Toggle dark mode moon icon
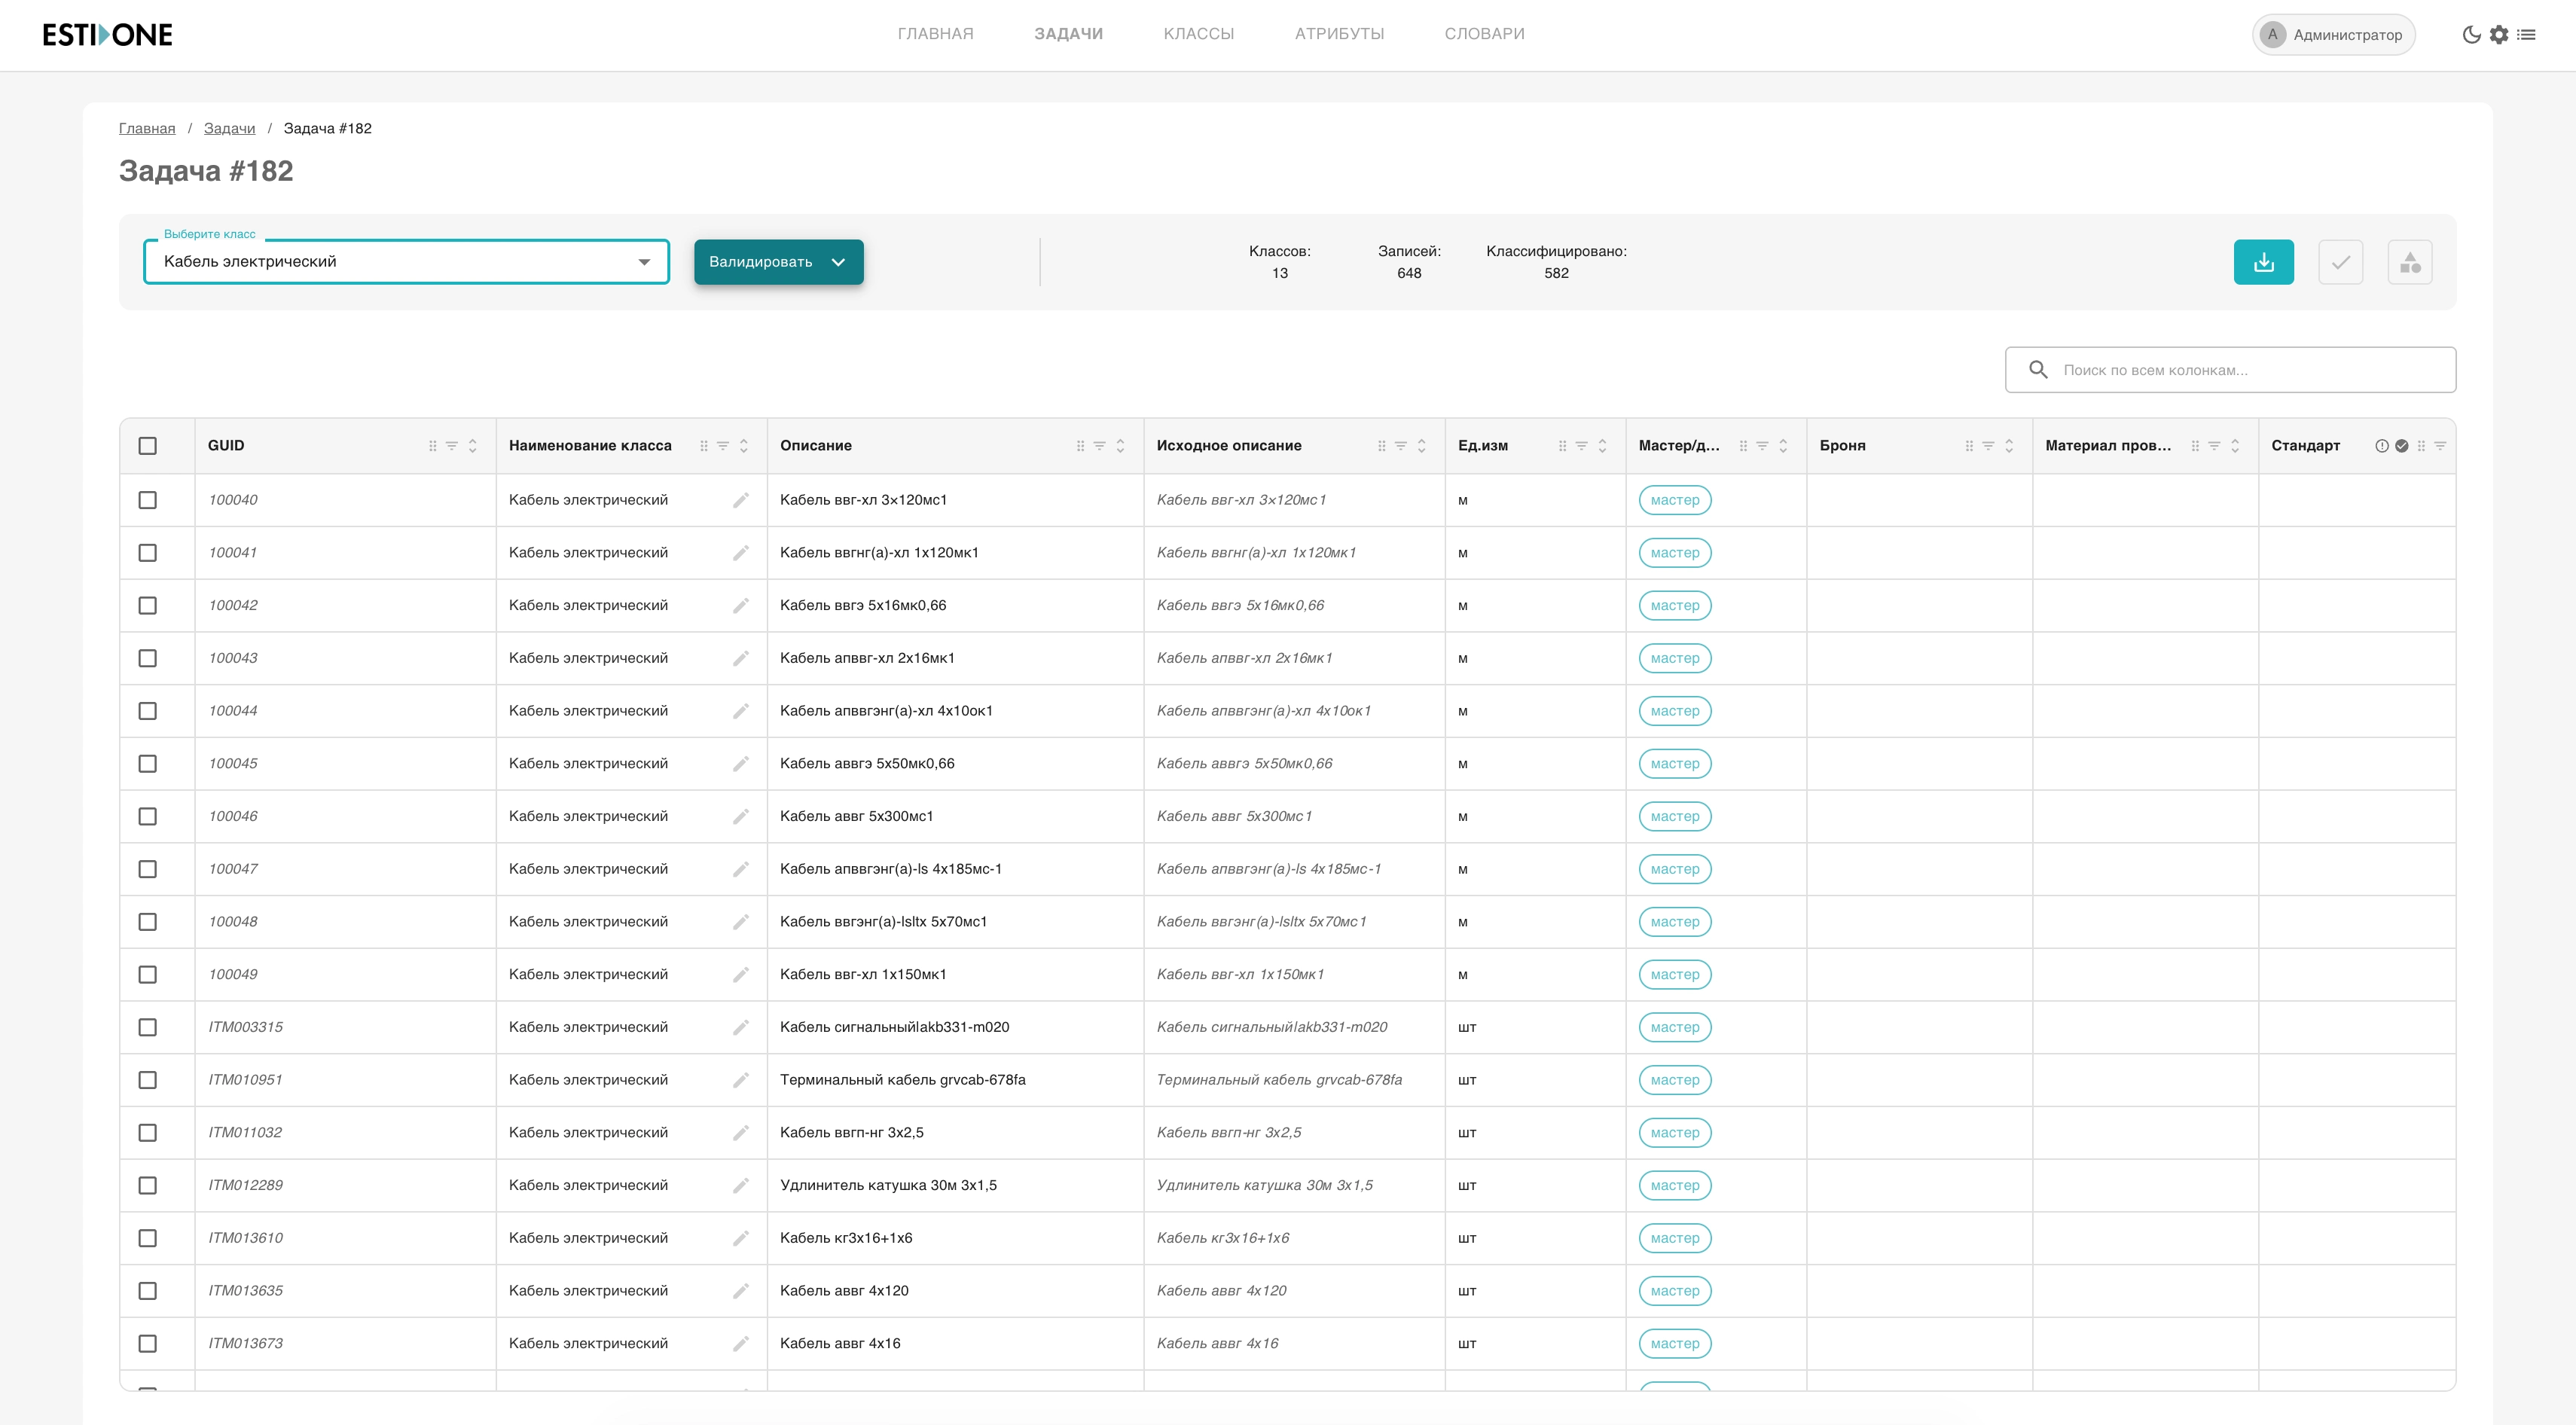This screenshot has width=2576, height=1425. (x=2471, y=35)
